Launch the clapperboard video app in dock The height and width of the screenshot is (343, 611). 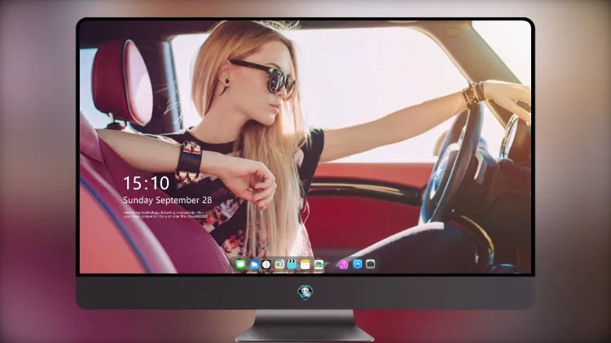coord(292,264)
